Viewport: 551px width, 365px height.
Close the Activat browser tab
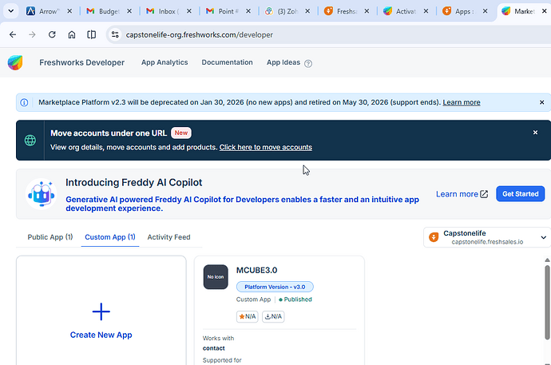coord(426,11)
